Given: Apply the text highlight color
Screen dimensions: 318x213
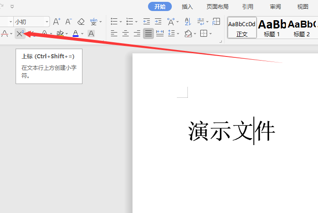Looking at the screenshot, I should point(60,34).
